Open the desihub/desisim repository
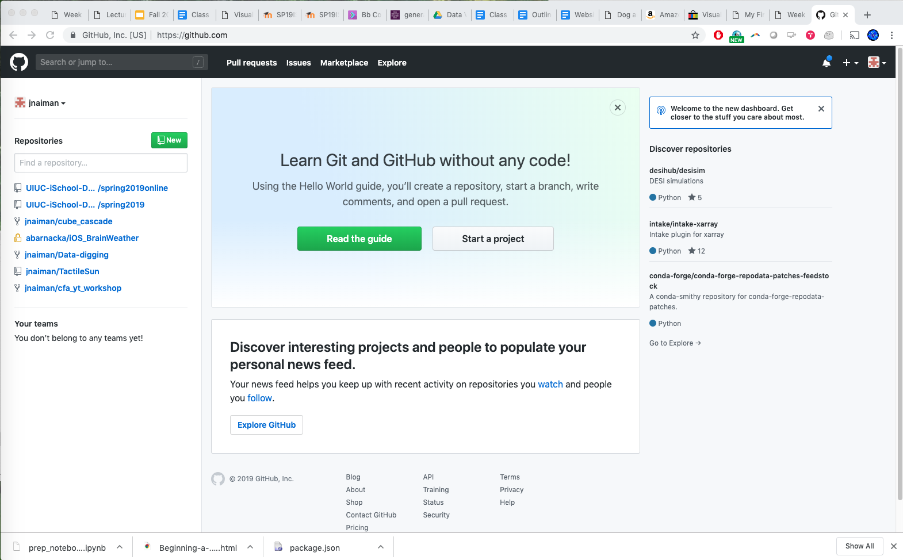The width and height of the screenshot is (903, 560). (677, 171)
